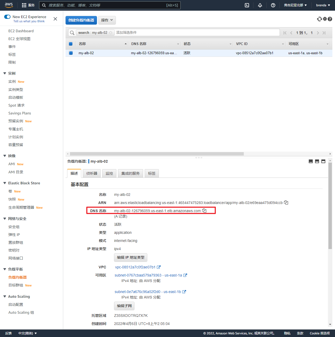
Task: Switch to the 标签 tab
Action: 152,173
